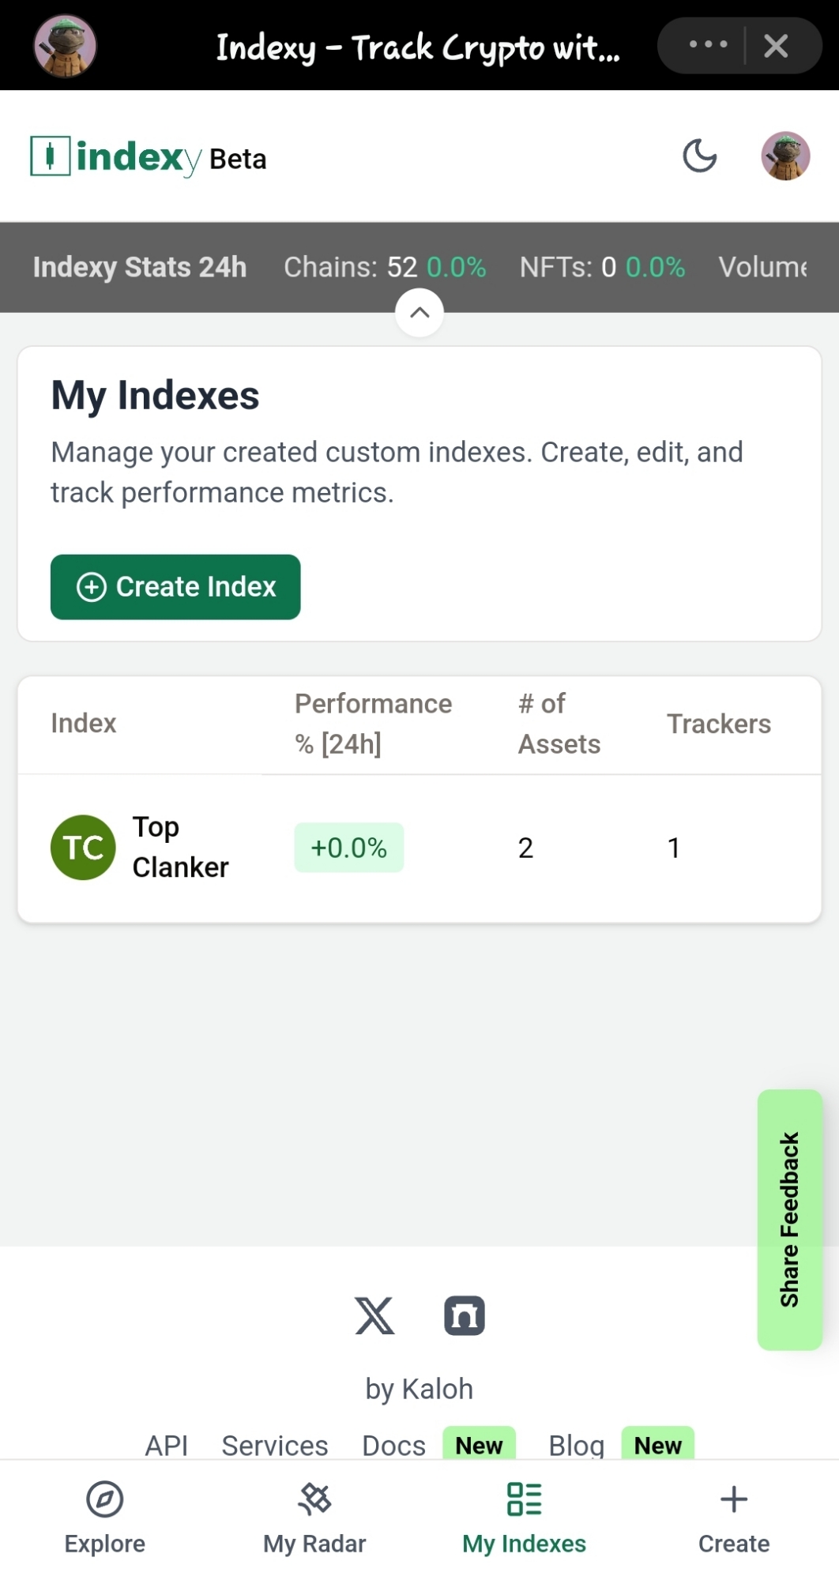
Task: Toggle dark mode with moon icon
Action: [699, 156]
